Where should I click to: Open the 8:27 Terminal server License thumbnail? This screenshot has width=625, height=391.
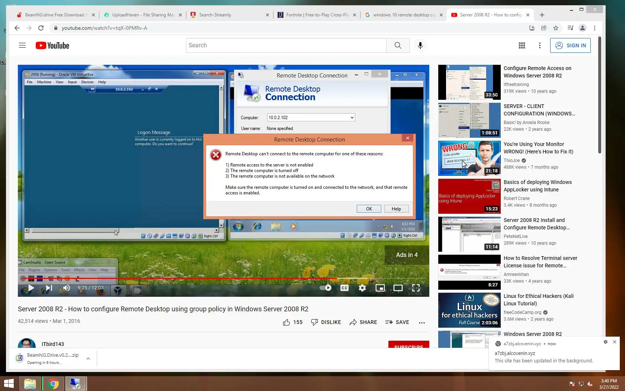click(x=469, y=272)
